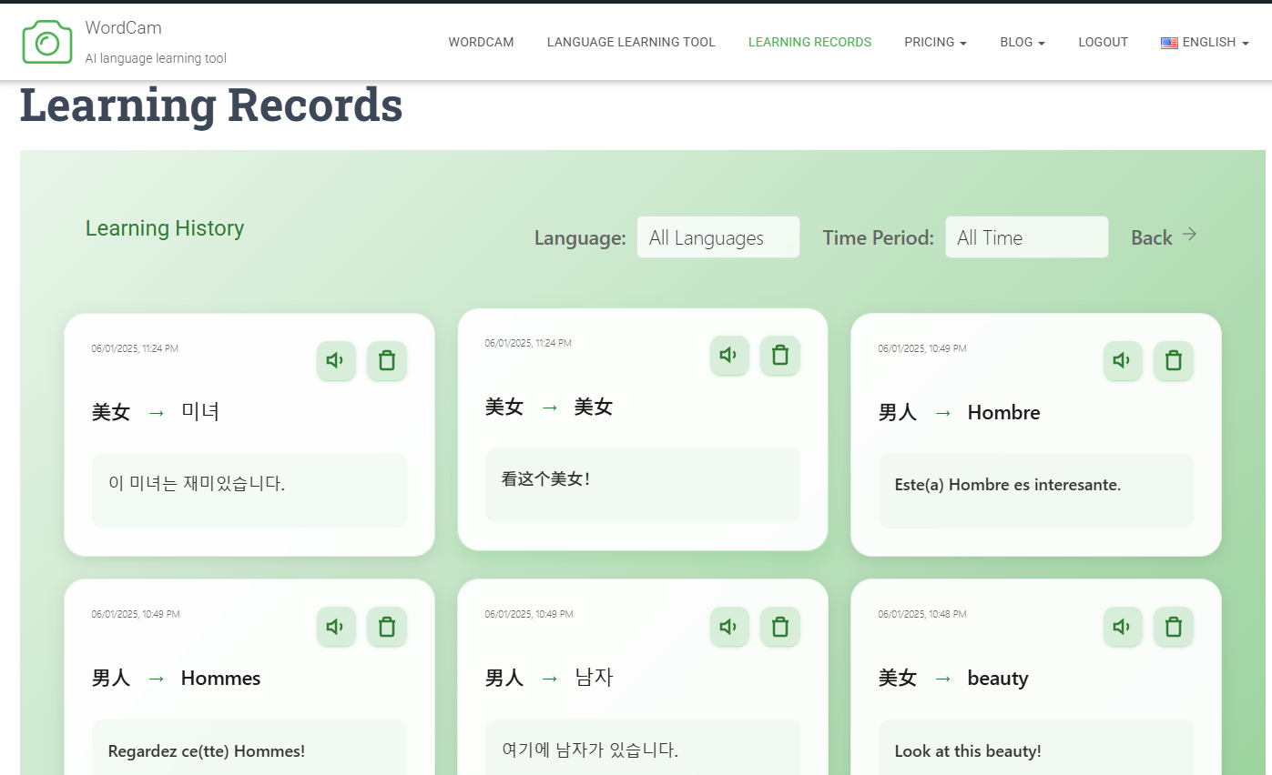Click 'AI language learning tool' tagline
The image size is (1272, 775).
[x=156, y=58]
